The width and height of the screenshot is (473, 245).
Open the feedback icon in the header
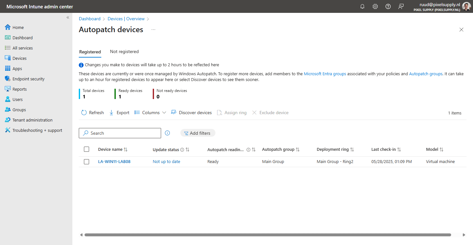(401, 6)
